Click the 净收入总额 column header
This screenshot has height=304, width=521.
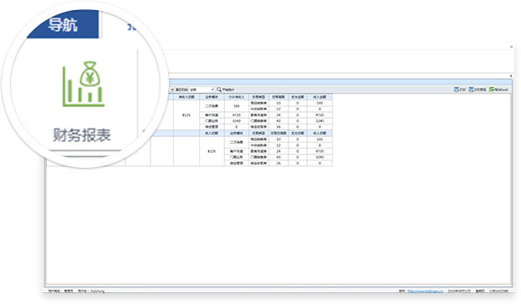186,97
